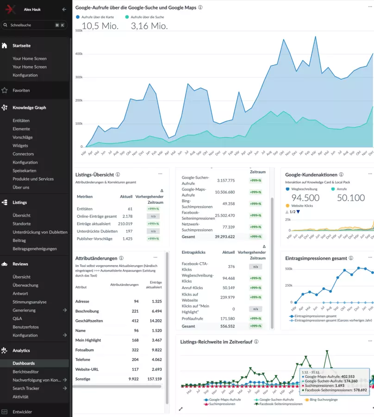The height and width of the screenshot is (417, 374).
Task: Open the Knowledge Graph section icon
Action: click(x=5, y=107)
